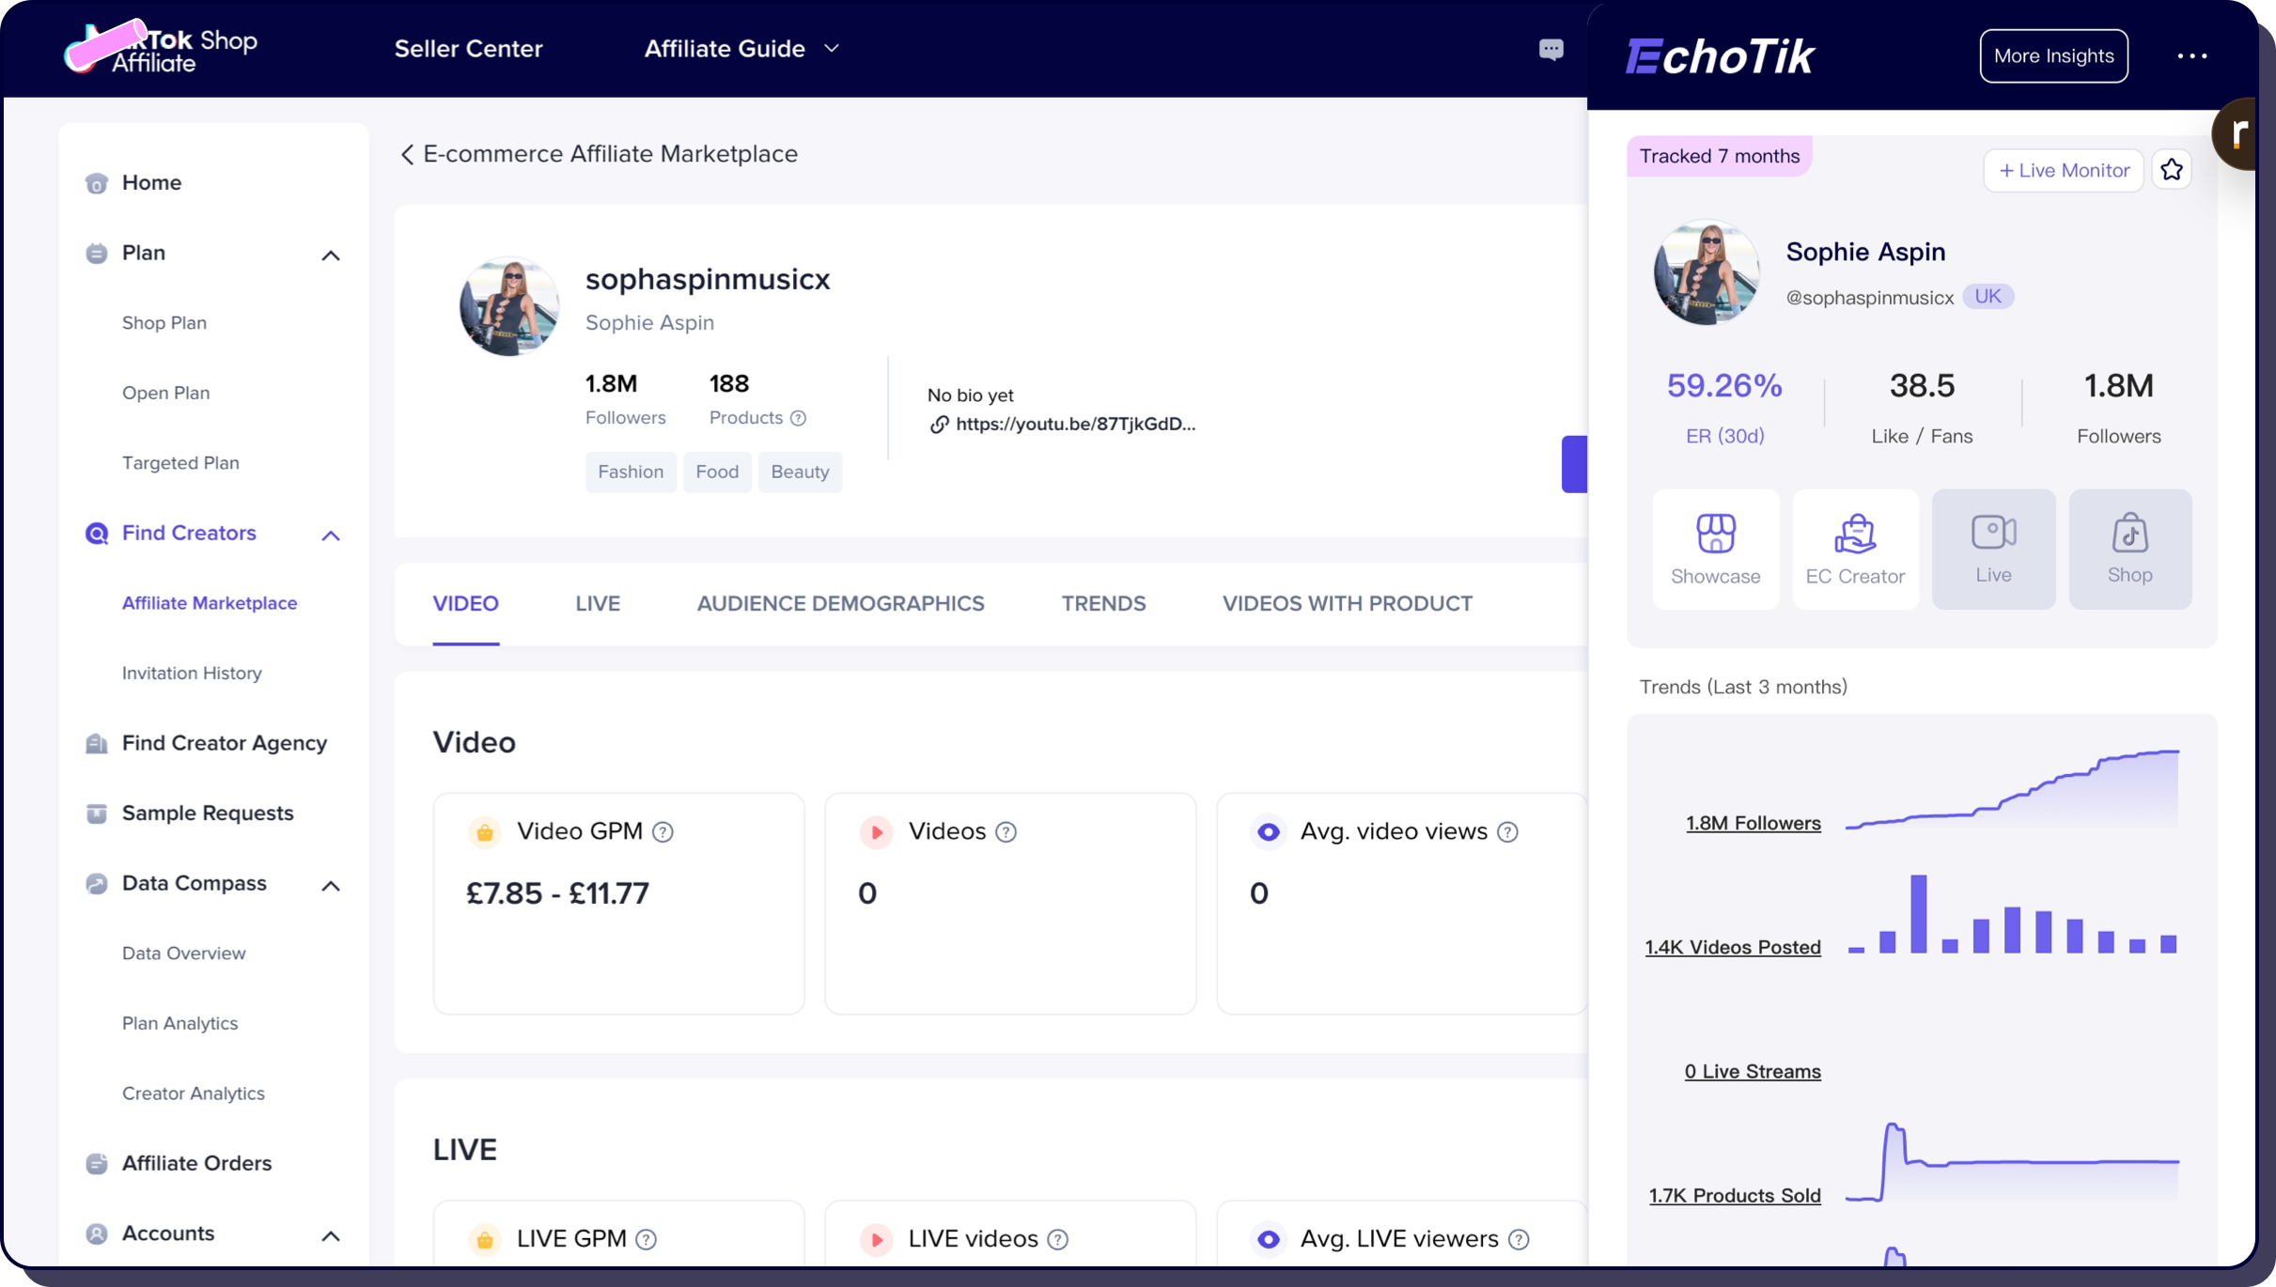Click the Products info question mark icon
The image size is (2276, 1287).
(x=798, y=418)
